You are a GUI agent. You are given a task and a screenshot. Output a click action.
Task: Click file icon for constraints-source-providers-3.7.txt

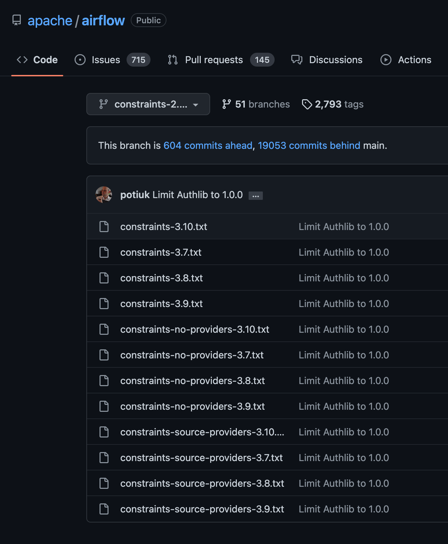[104, 458]
